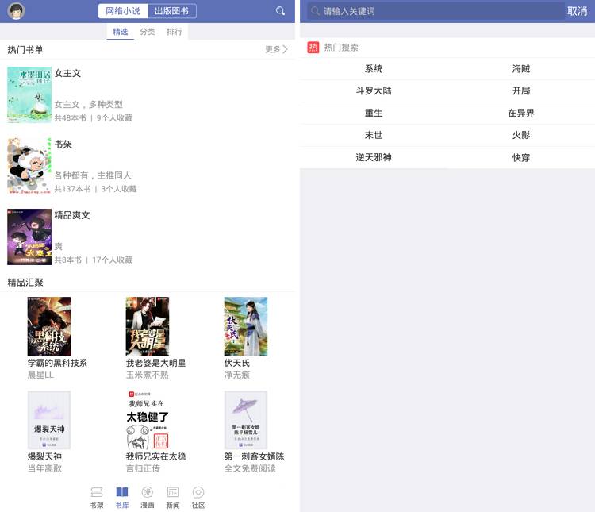Search hot keyword 快穿

[x=521, y=157]
